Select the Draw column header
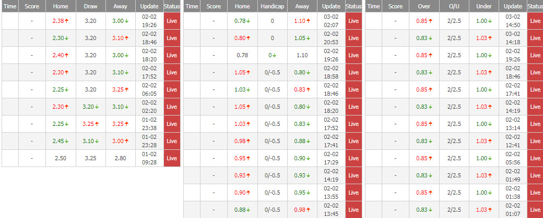Screen dimensions: 543x218 [x=91, y=6]
